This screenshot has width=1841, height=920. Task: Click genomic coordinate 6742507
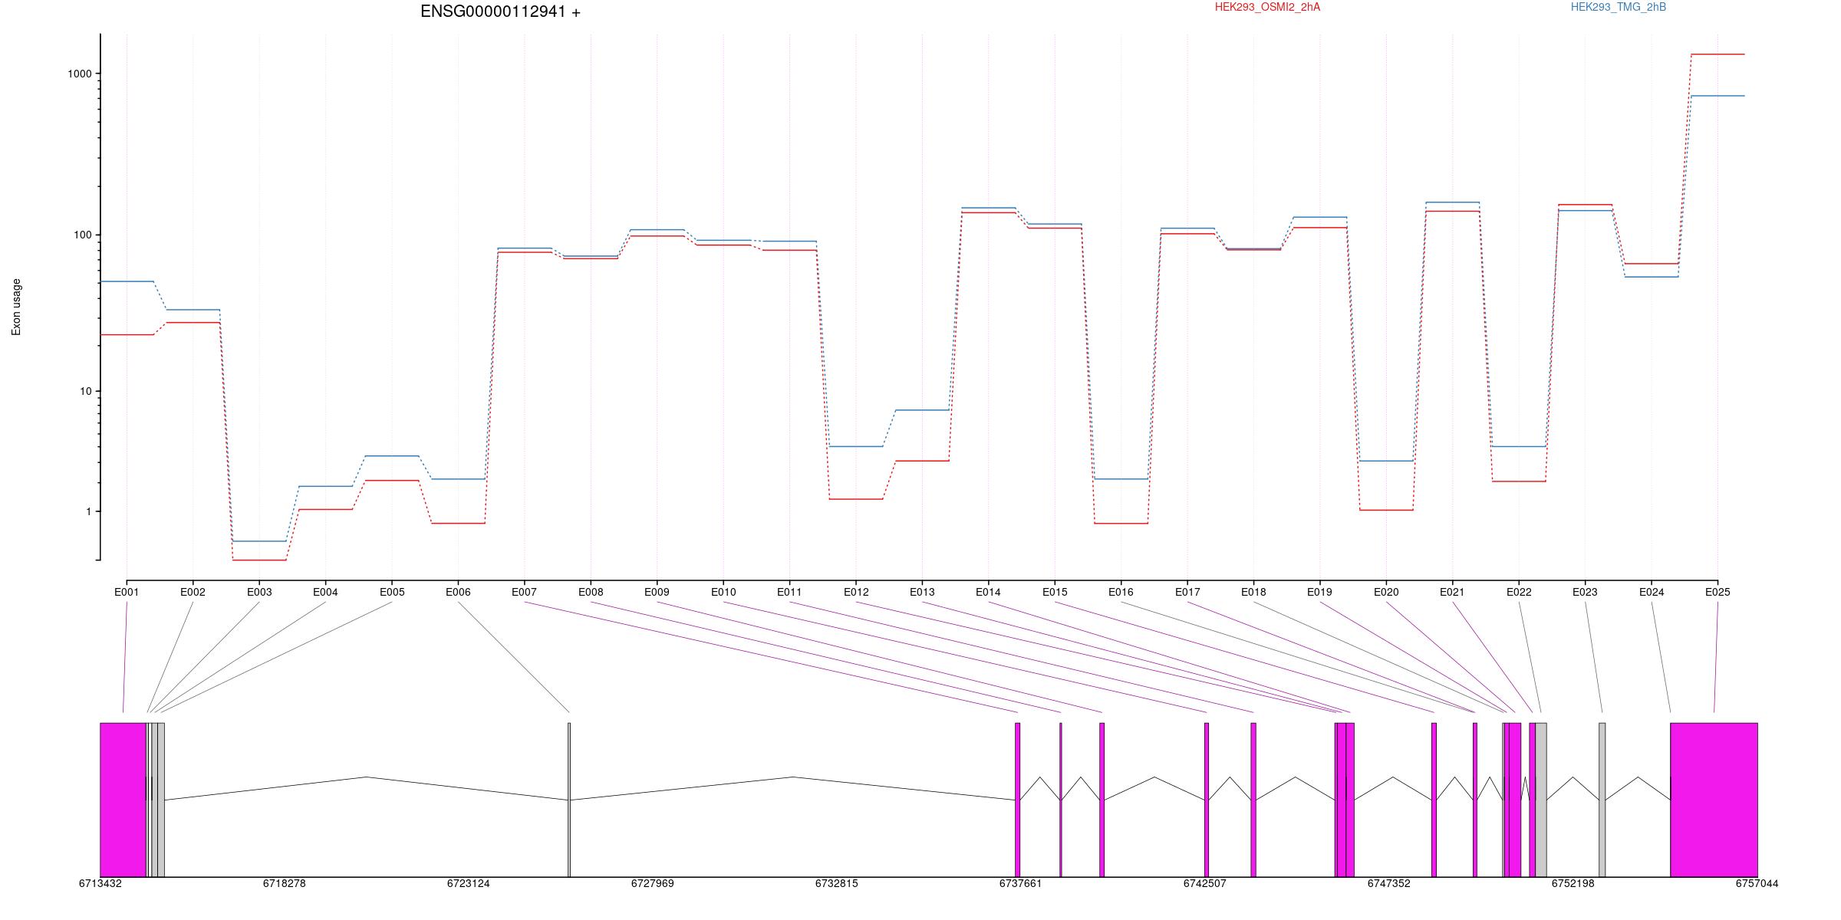pyautogui.click(x=1205, y=883)
